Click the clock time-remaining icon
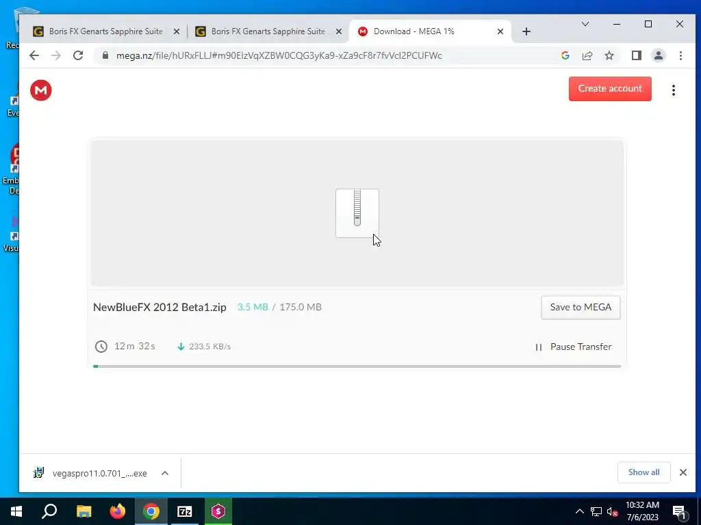Image resolution: width=701 pixels, height=525 pixels. point(101,347)
